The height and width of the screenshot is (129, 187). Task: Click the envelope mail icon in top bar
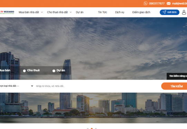169,3
